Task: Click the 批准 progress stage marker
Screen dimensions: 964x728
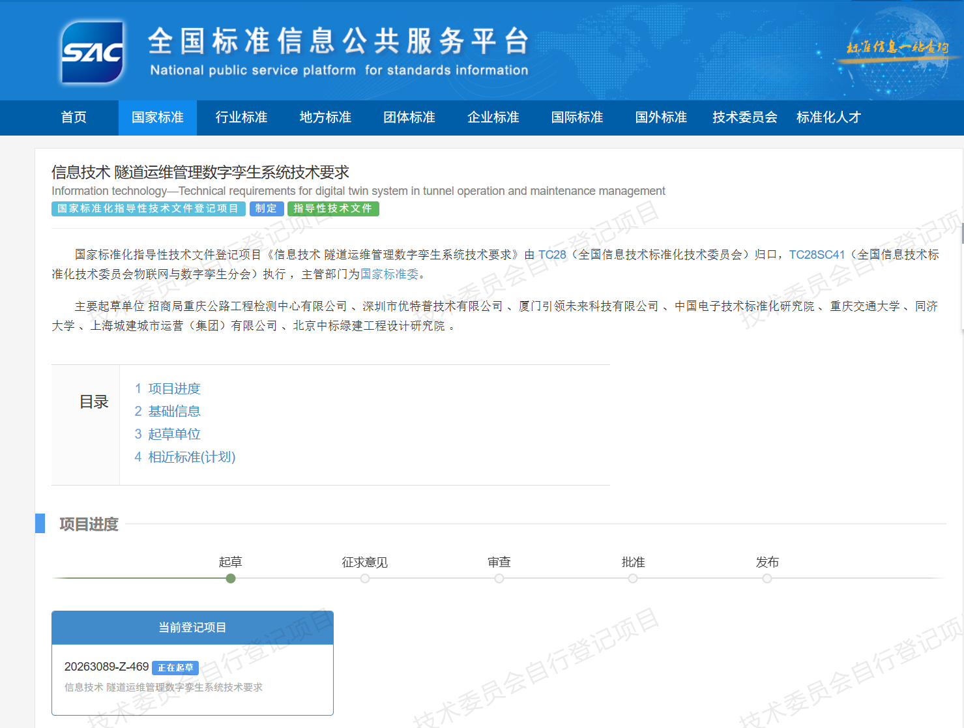Action: pos(633,578)
